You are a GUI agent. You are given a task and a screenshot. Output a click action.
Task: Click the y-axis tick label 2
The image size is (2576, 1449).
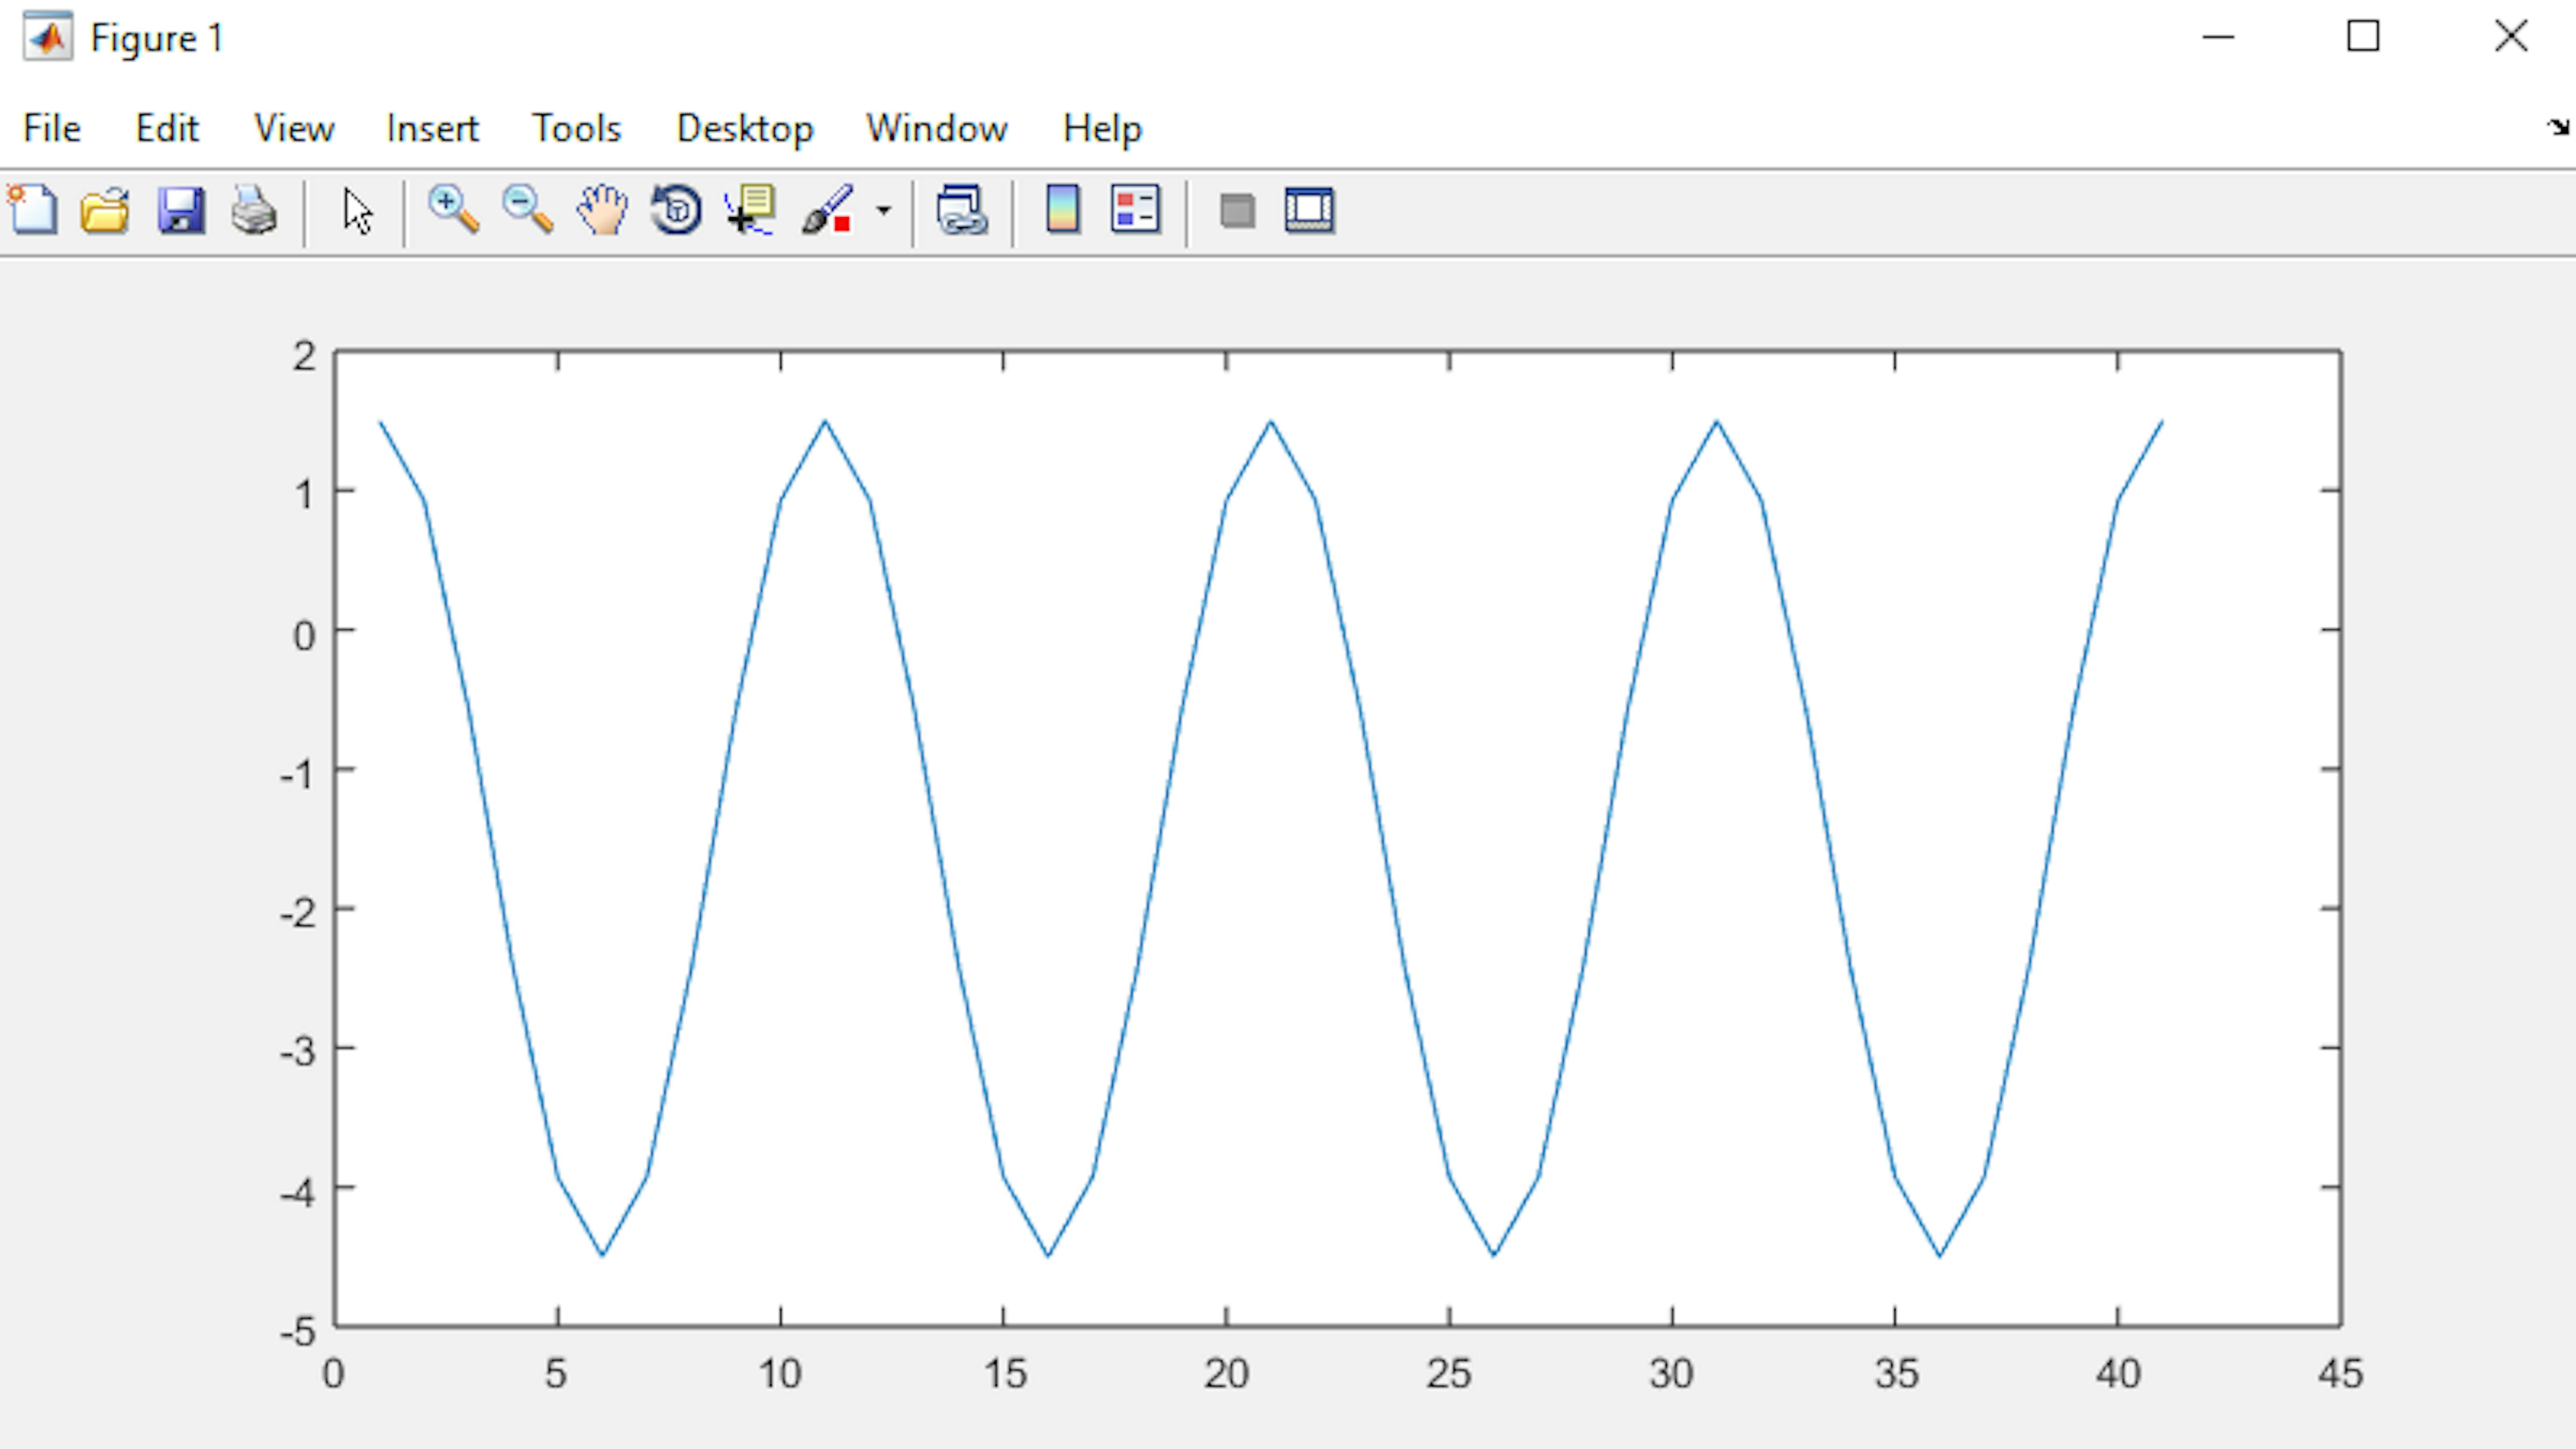point(305,356)
